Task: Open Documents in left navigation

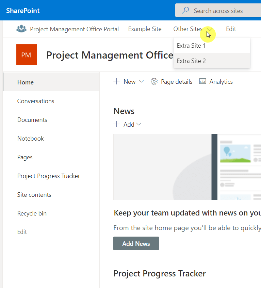Action: click(x=32, y=120)
